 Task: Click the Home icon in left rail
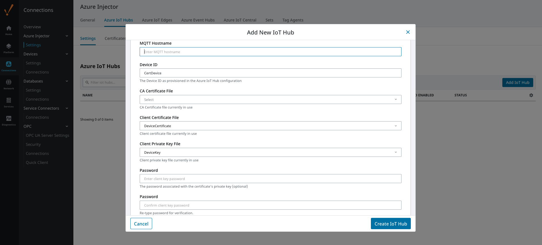9,28
